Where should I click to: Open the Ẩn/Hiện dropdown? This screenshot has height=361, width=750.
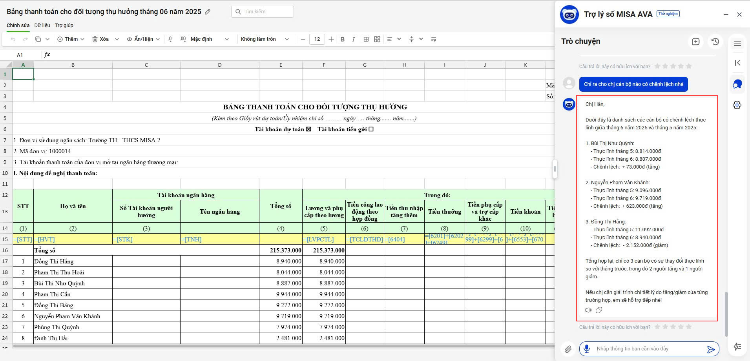pyautogui.click(x=143, y=39)
